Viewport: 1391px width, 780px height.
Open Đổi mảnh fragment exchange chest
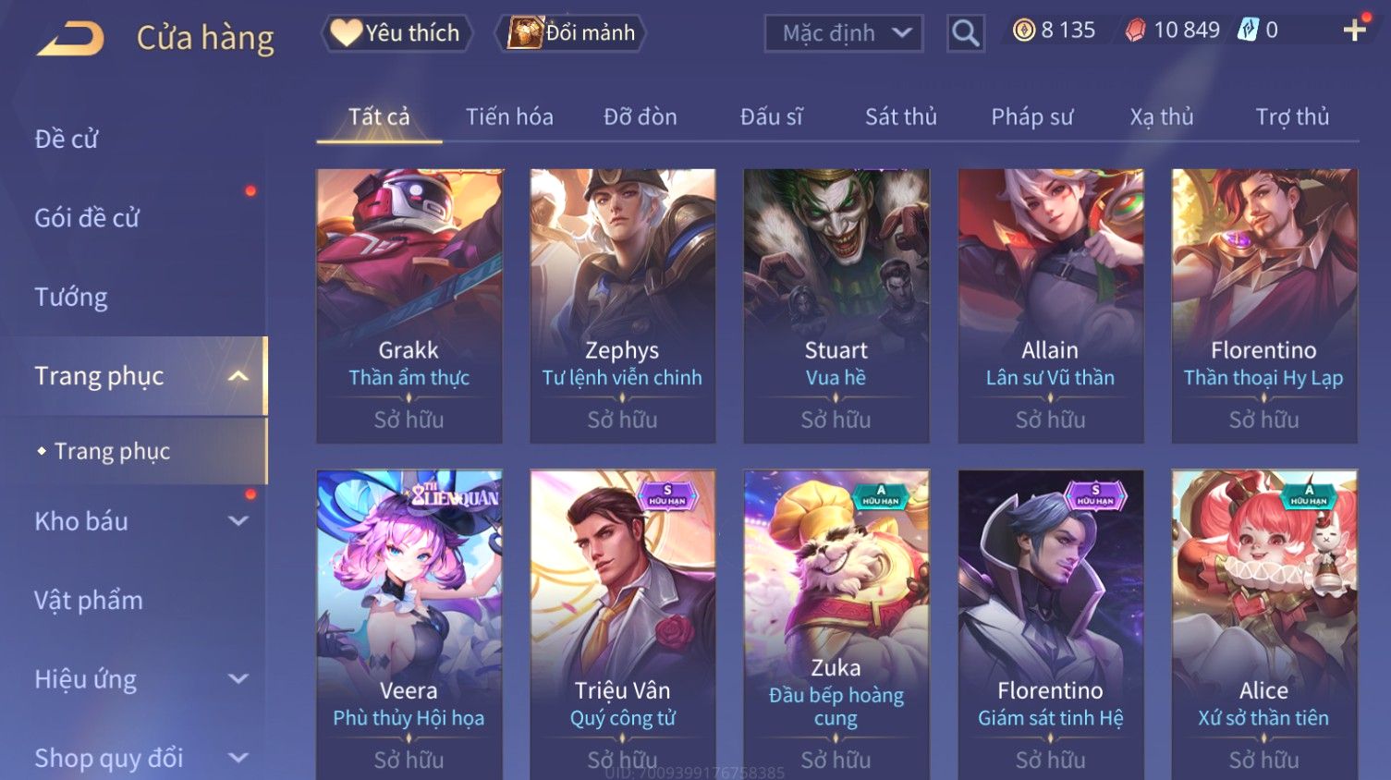(x=570, y=32)
